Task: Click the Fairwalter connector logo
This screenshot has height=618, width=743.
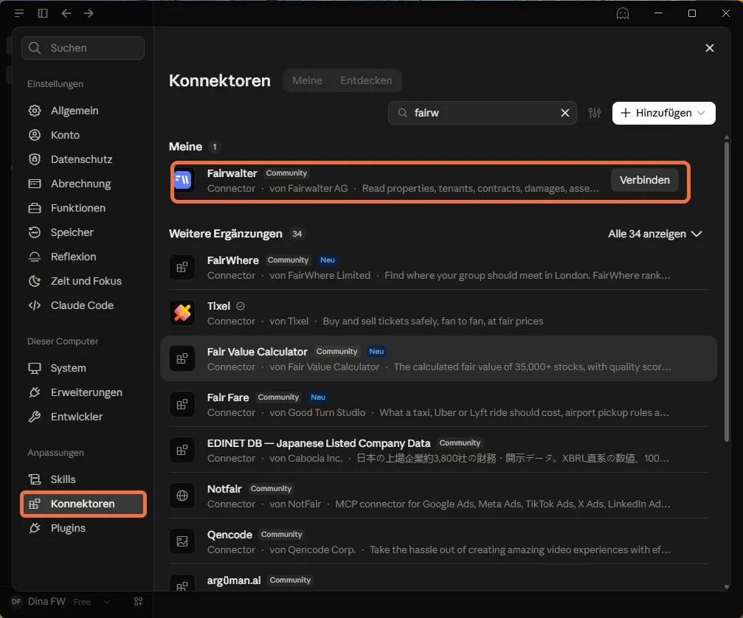Action: pos(182,180)
